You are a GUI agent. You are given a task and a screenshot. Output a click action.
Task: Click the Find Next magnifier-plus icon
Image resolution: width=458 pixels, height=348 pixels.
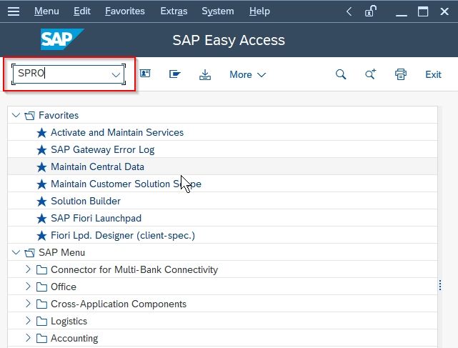click(x=371, y=74)
